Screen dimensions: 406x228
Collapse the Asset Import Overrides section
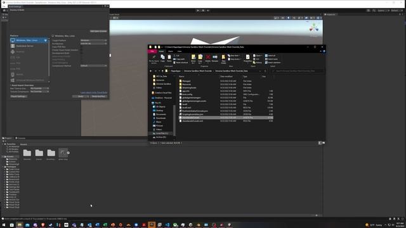11,85
